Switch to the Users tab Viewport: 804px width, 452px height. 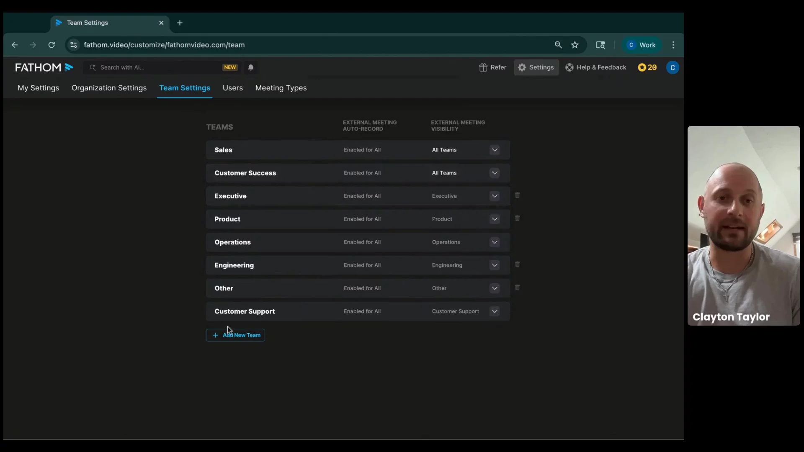232,88
